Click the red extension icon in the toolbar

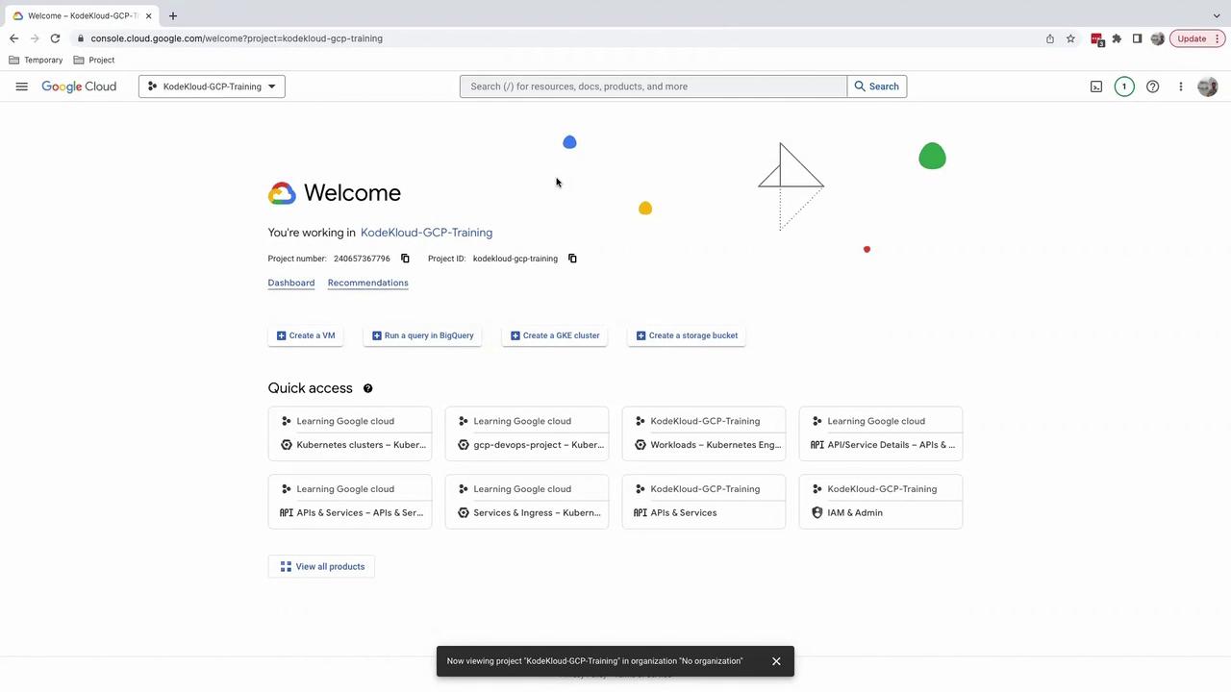coord(1096,39)
